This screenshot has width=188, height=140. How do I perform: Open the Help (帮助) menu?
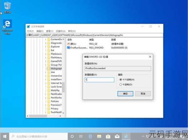coord(72,31)
